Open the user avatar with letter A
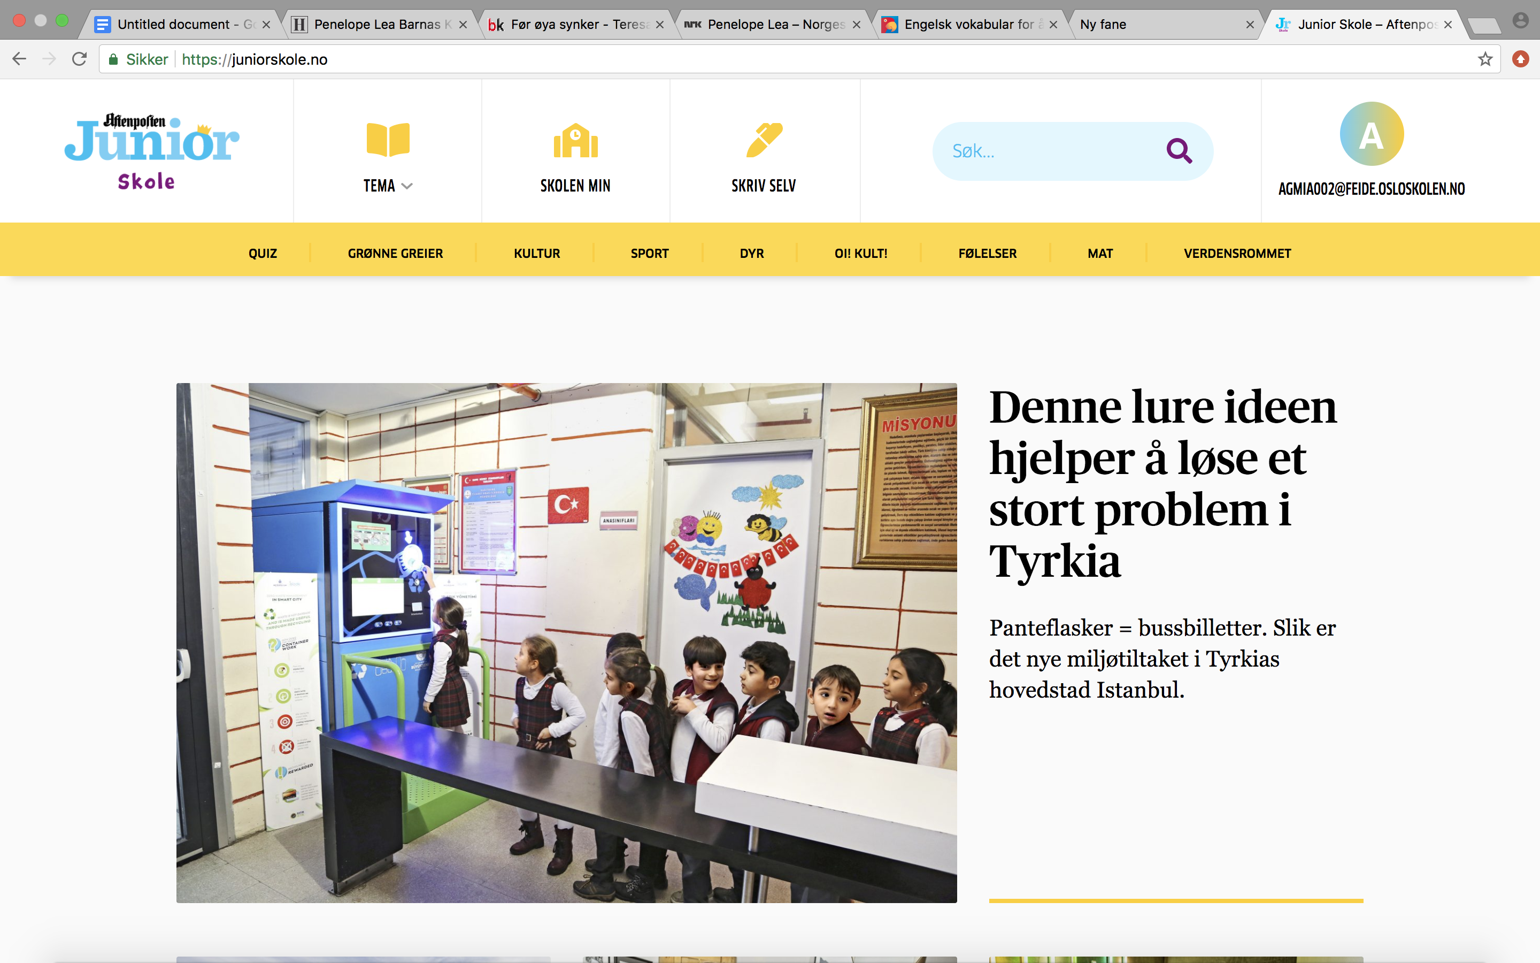 [x=1372, y=134]
